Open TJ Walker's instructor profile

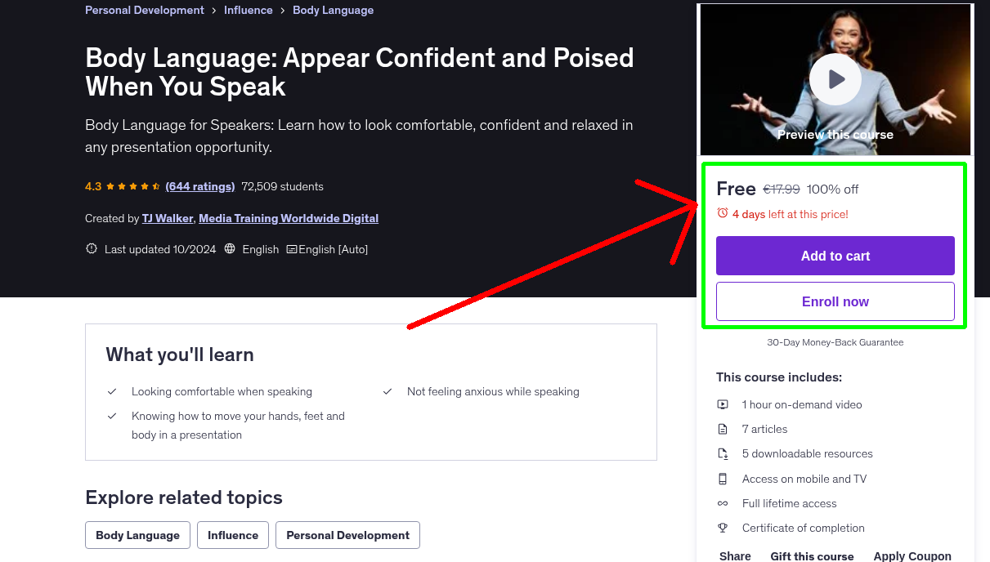click(x=167, y=218)
